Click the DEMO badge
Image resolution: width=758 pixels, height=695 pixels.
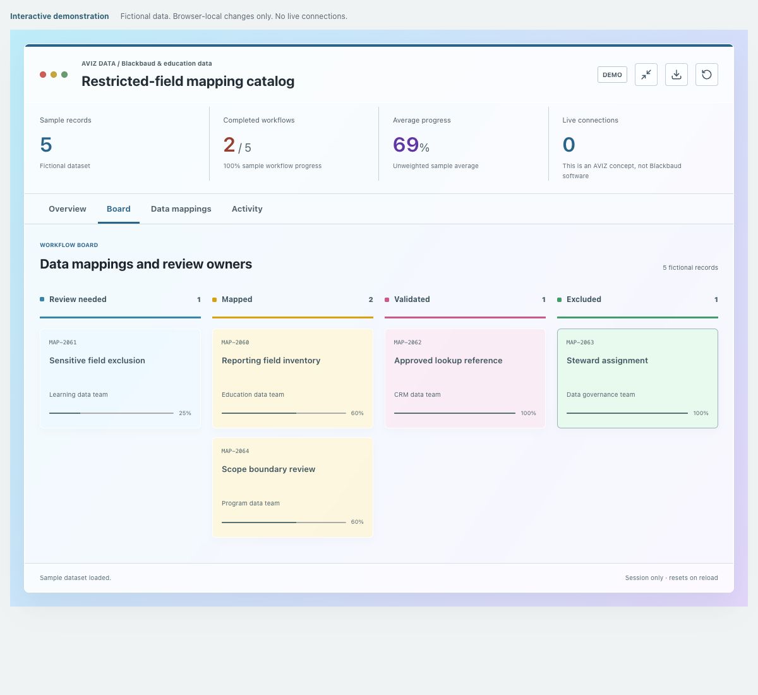click(x=612, y=75)
